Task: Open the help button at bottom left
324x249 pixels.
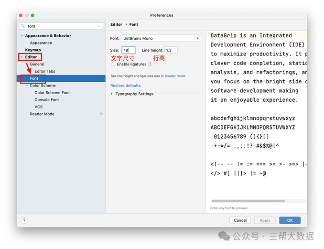Action: pyautogui.click(x=24, y=220)
